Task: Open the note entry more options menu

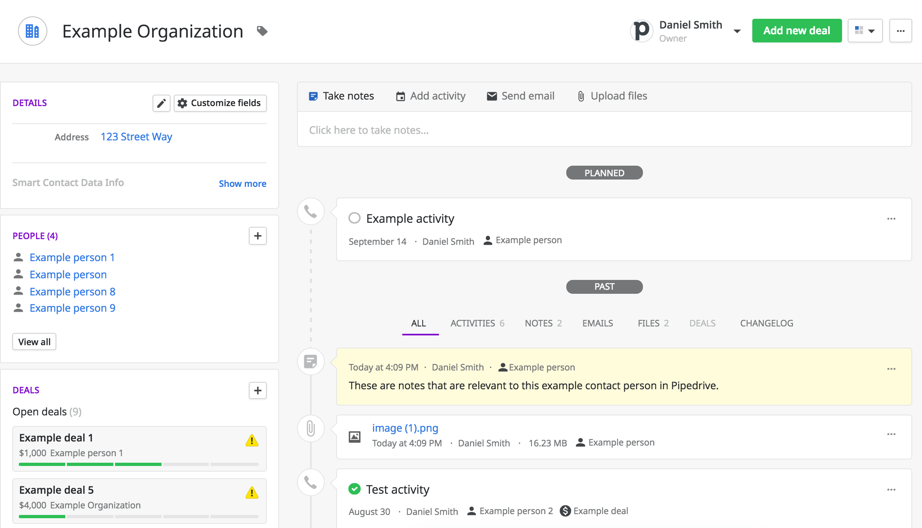Action: [891, 369]
